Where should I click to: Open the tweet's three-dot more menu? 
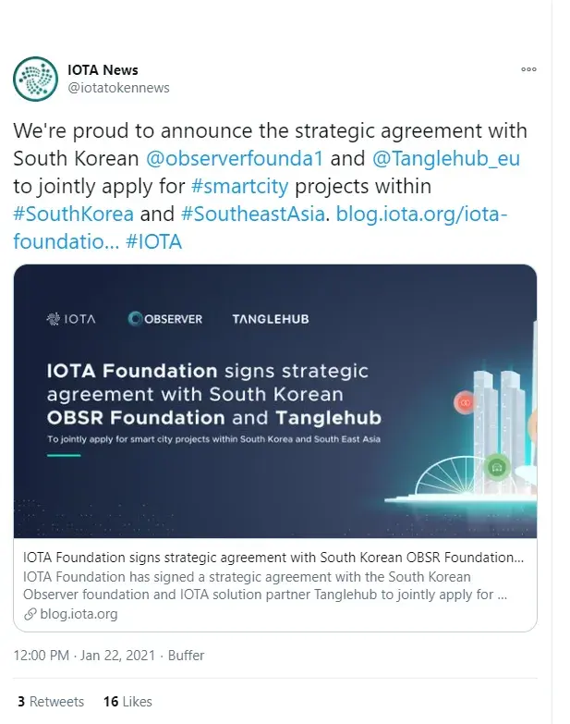(x=528, y=69)
